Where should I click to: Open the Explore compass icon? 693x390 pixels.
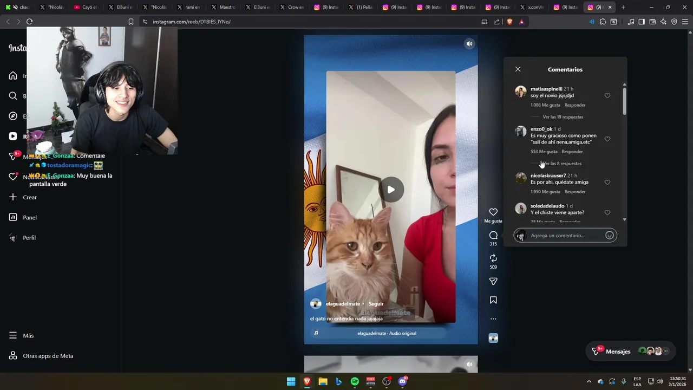pyautogui.click(x=13, y=116)
